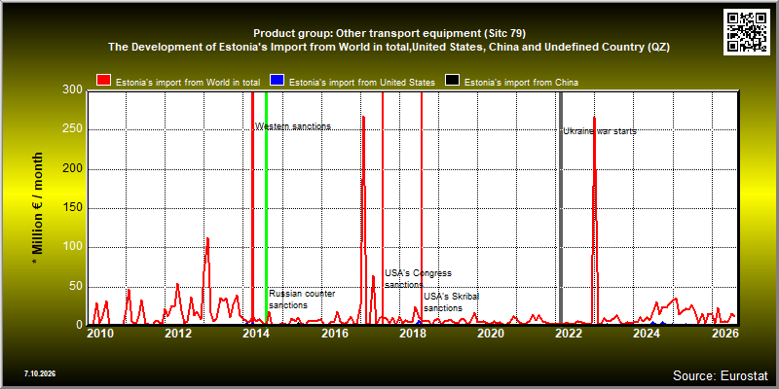The width and height of the screenshot is (779, 389).
Task: Click the late-2012 peak near 110
Action: click(x=207, y=238)
